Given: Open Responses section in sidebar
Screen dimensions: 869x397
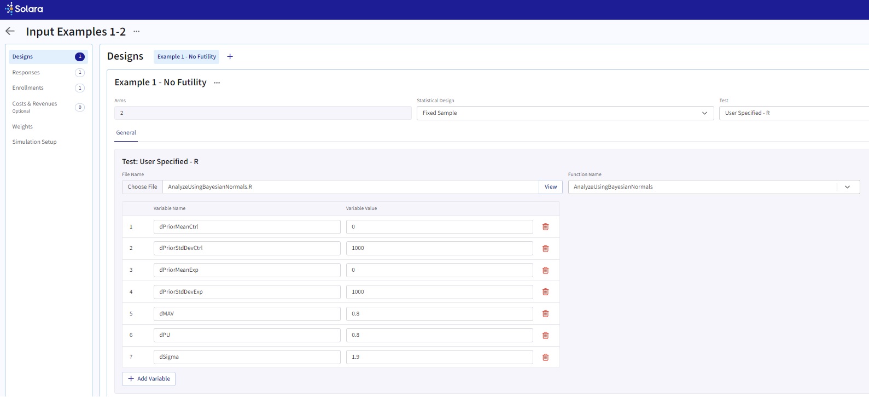Looking at the screenshot, I should coord(48,72).
